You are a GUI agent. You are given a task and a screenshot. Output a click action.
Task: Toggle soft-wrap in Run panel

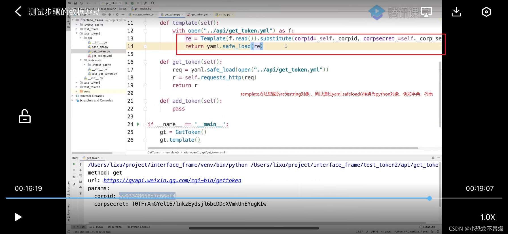click(81, 176)
